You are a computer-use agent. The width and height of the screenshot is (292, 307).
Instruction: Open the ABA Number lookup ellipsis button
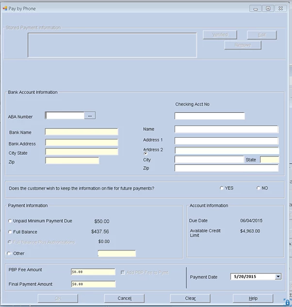tap(90, 115)
